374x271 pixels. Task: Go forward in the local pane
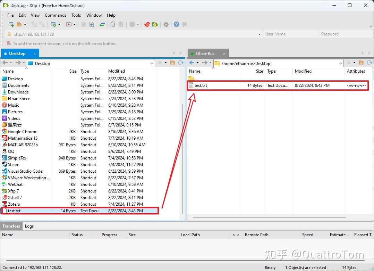[x=18, y=63]
